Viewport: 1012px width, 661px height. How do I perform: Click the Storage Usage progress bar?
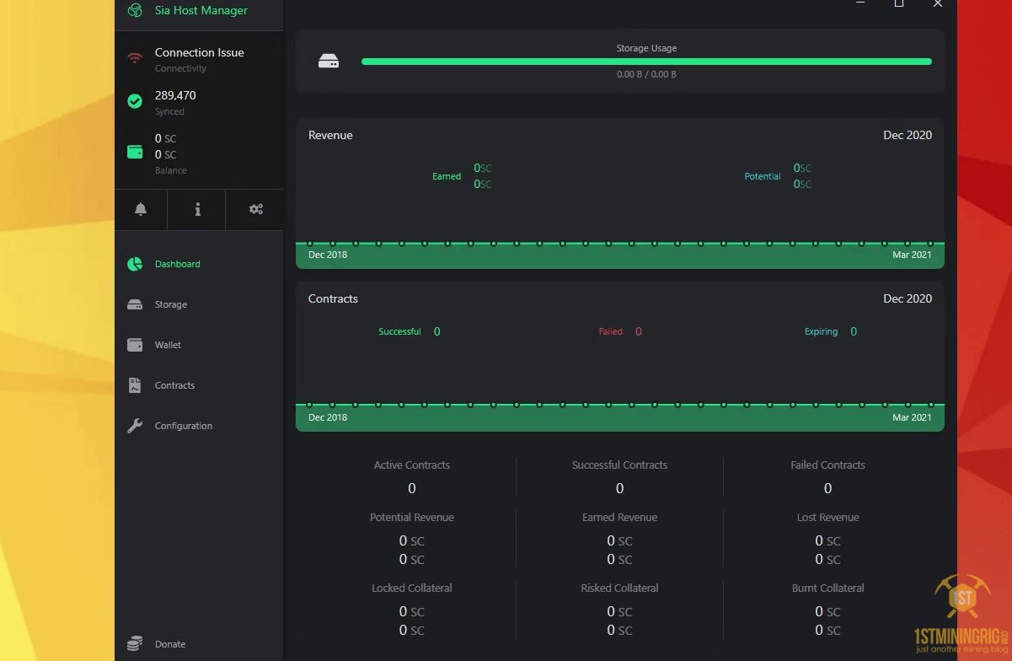point(646,62)
